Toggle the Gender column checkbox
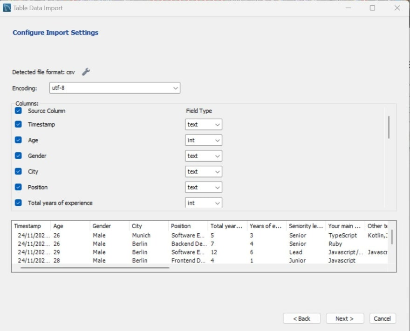Viewport: 410px width, 331px height. [x=18, y=155]
